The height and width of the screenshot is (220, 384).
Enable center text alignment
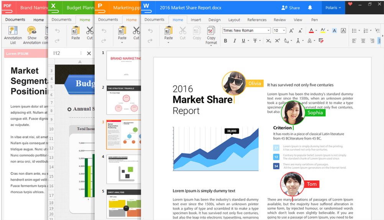tap(363, 41)
